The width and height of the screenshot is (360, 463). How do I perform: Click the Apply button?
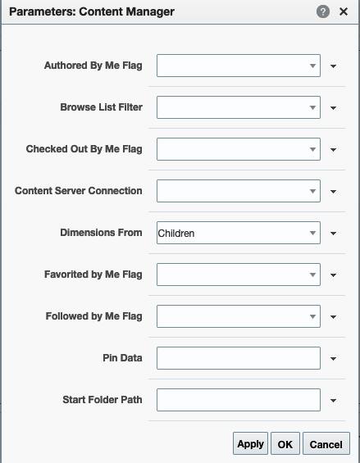click(250, 443)
